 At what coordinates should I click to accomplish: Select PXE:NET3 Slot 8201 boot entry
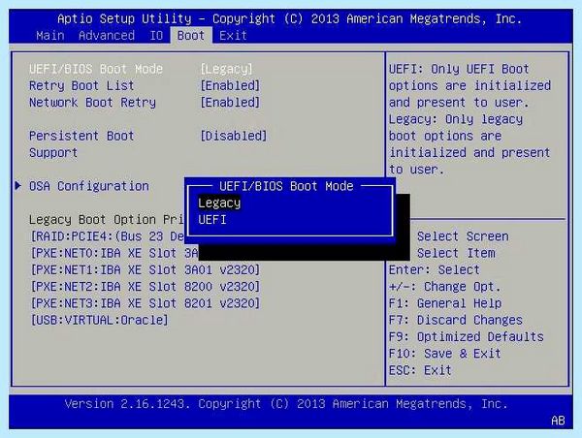pos(145,303)
